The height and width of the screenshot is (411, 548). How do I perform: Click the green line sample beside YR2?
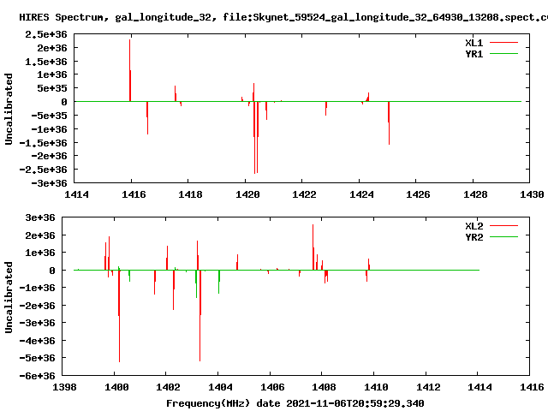click(x=503, y=237)
